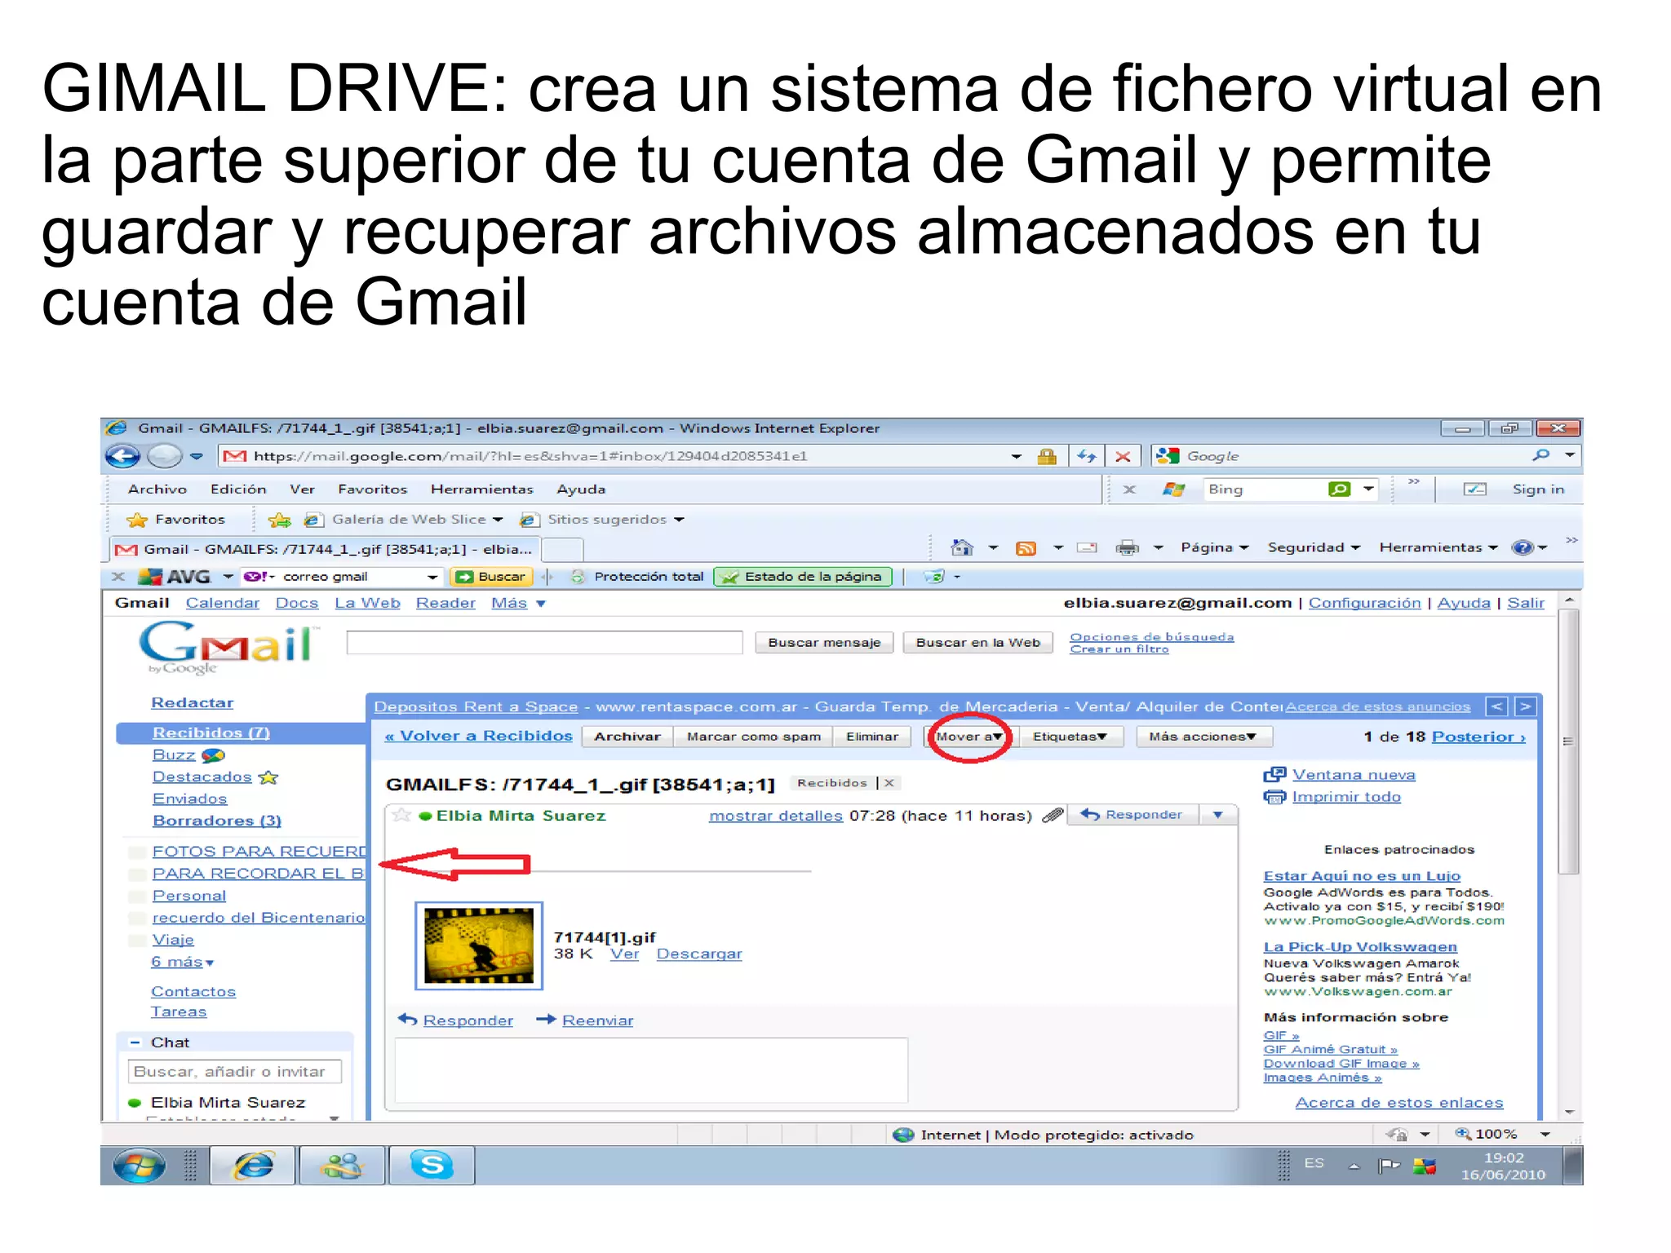Click the paperclip attachment icon

[x=1053, y=815]
